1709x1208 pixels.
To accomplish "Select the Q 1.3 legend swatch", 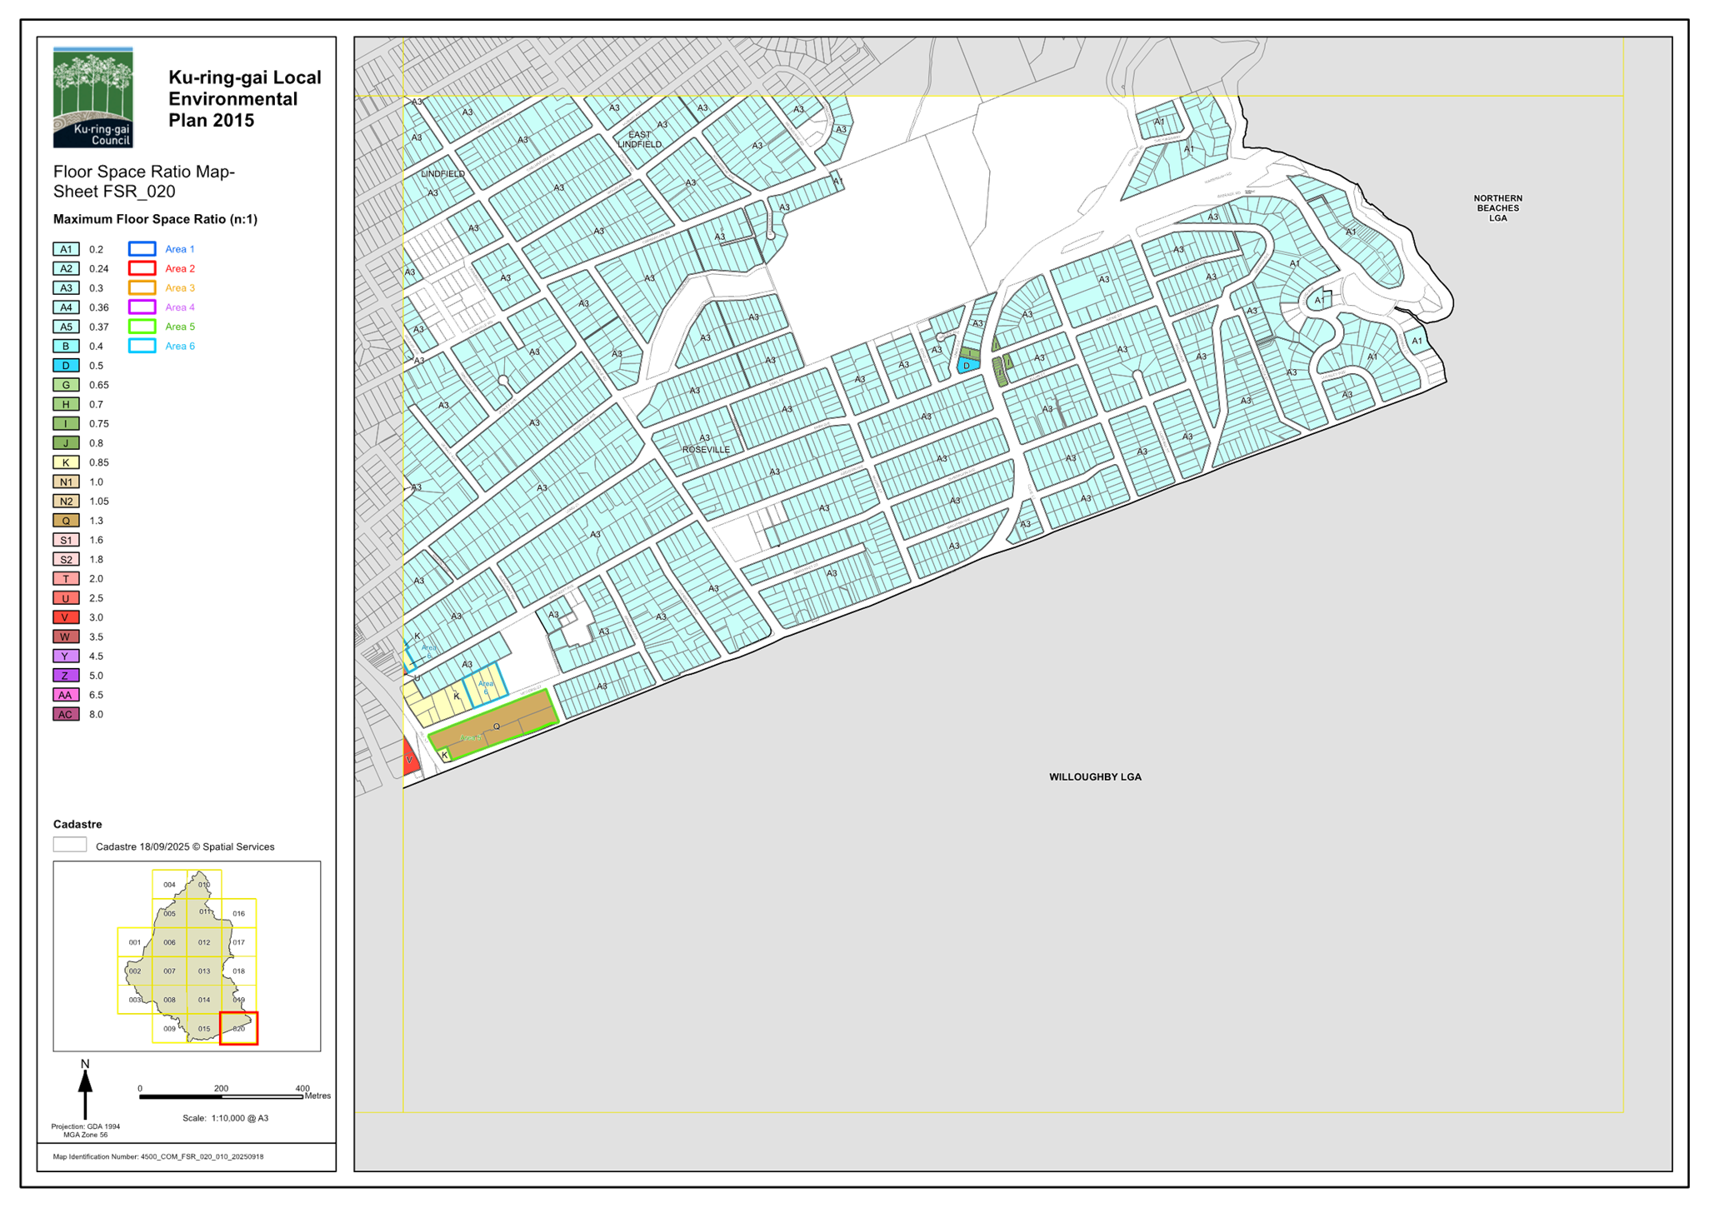I will [66, 521].
